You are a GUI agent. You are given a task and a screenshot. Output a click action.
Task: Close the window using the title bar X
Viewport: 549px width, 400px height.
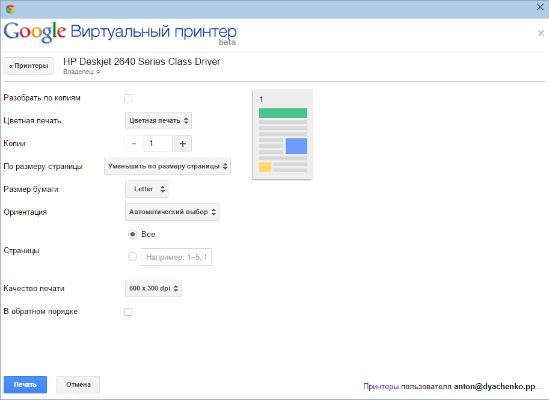pos(539,7)
